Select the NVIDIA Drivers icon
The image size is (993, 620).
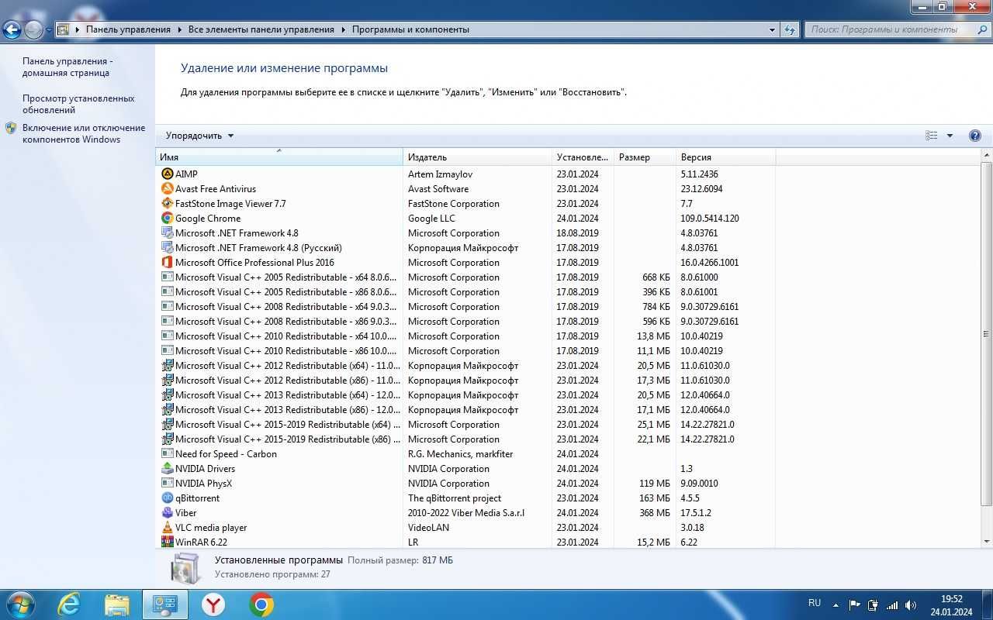(167, 469)
